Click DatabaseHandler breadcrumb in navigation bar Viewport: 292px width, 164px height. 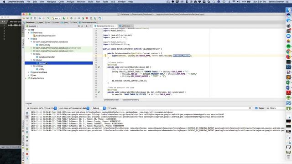(88, 22)
